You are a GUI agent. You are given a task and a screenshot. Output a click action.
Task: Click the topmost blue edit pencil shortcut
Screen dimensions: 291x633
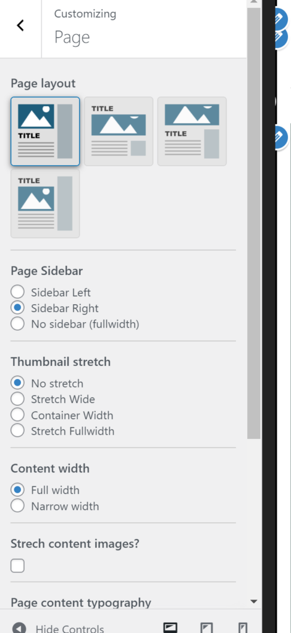[x=280, y=16]
